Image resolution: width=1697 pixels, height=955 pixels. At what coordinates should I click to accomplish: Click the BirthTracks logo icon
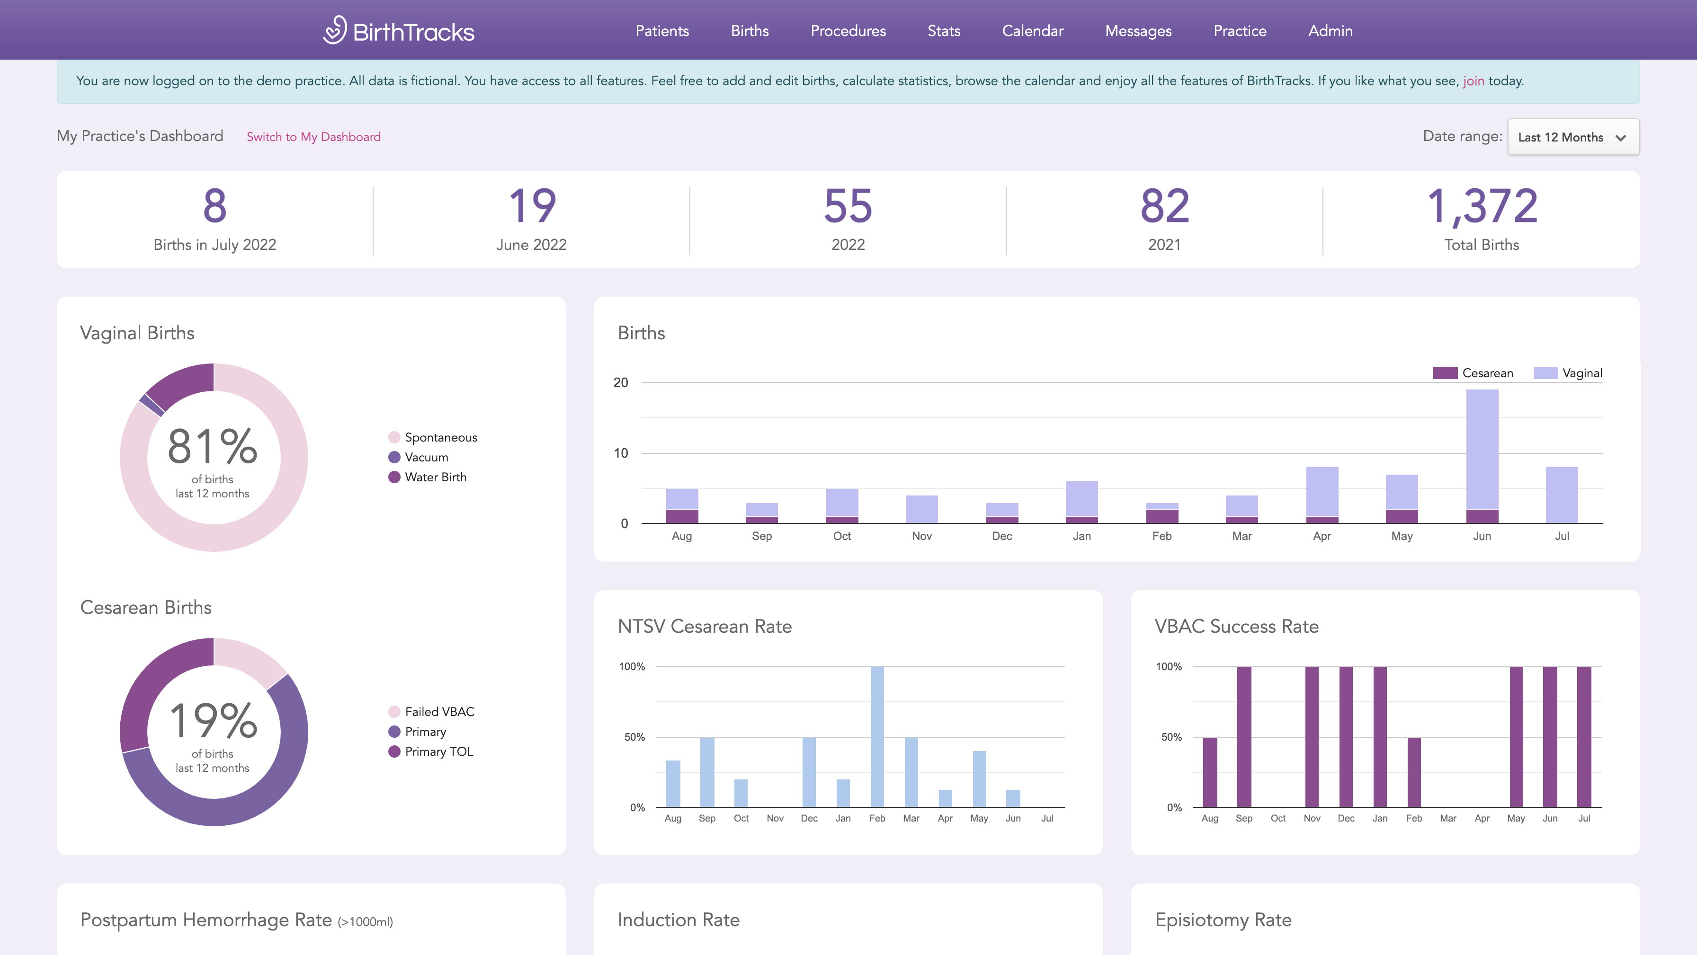[335, 30]
